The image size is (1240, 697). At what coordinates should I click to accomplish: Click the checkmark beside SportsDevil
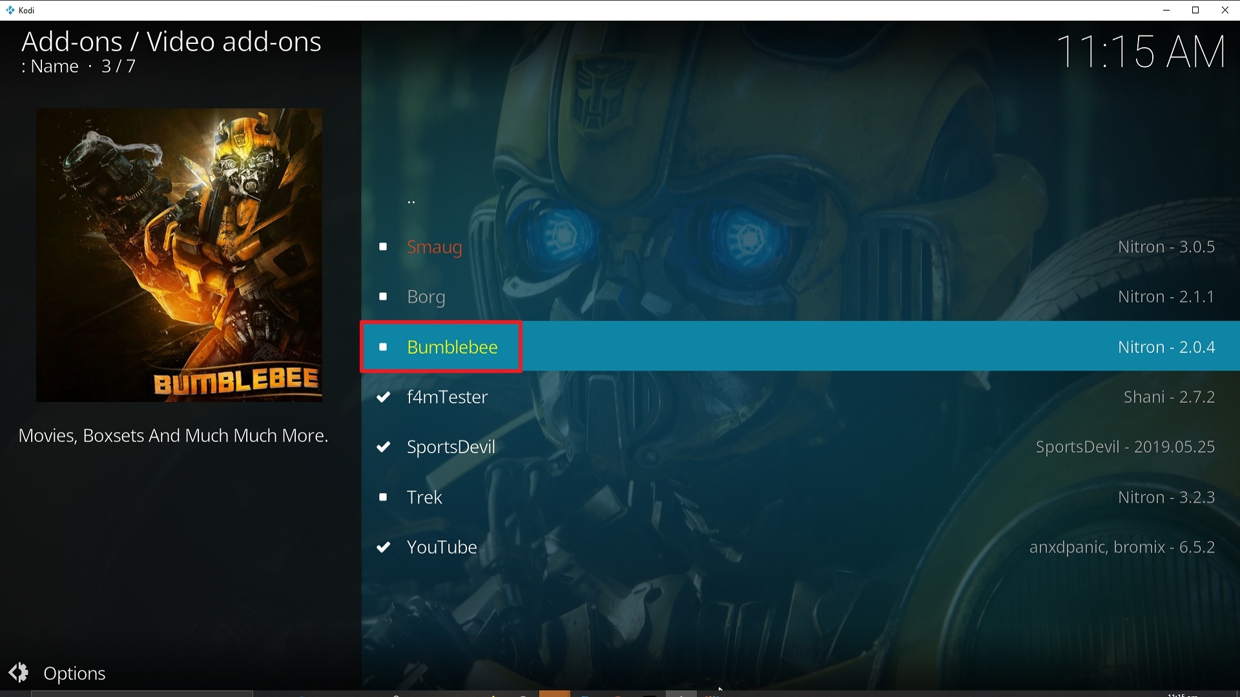click(384, 447)
